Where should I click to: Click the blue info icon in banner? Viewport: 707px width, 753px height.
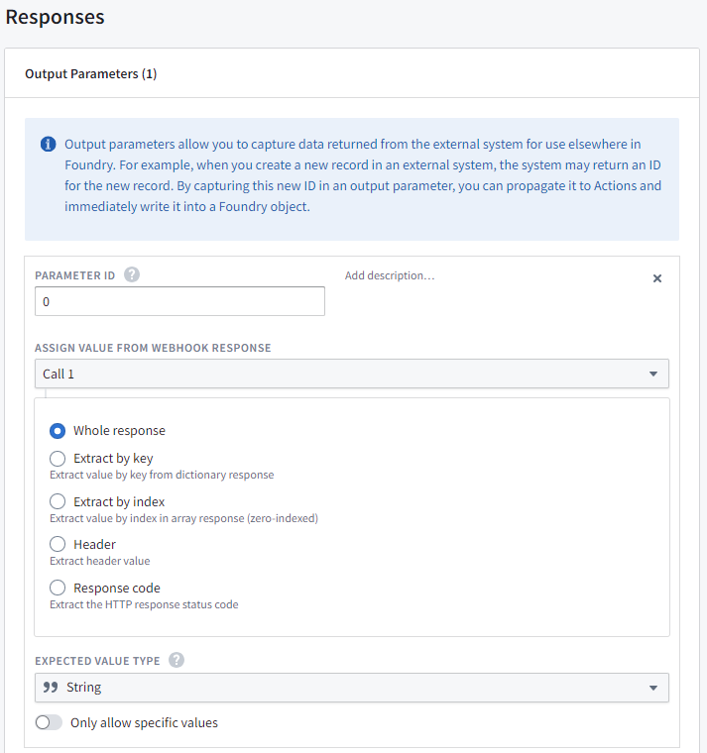[x=48, y=145]
